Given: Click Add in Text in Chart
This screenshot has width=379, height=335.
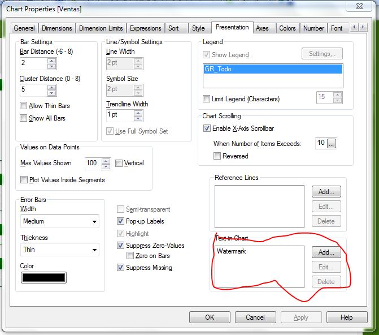Looking at the screenshot, I should 326,252.
